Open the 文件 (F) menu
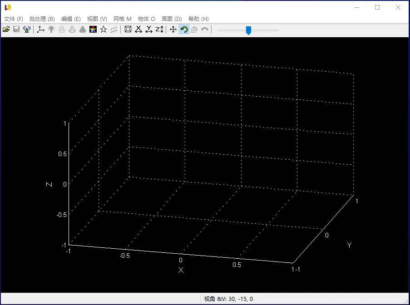Viewport: 410px width, 305px height. (x=14, y=19)
